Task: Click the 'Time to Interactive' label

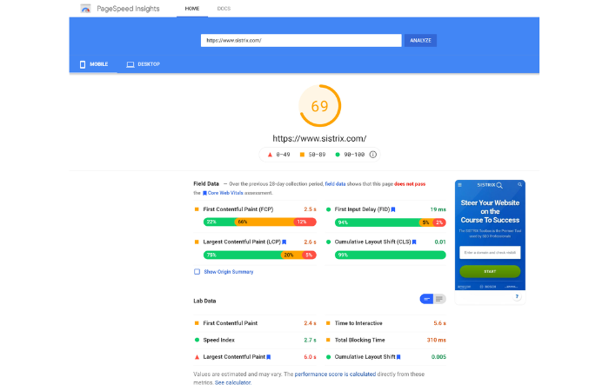Action: tap(358, 323)
